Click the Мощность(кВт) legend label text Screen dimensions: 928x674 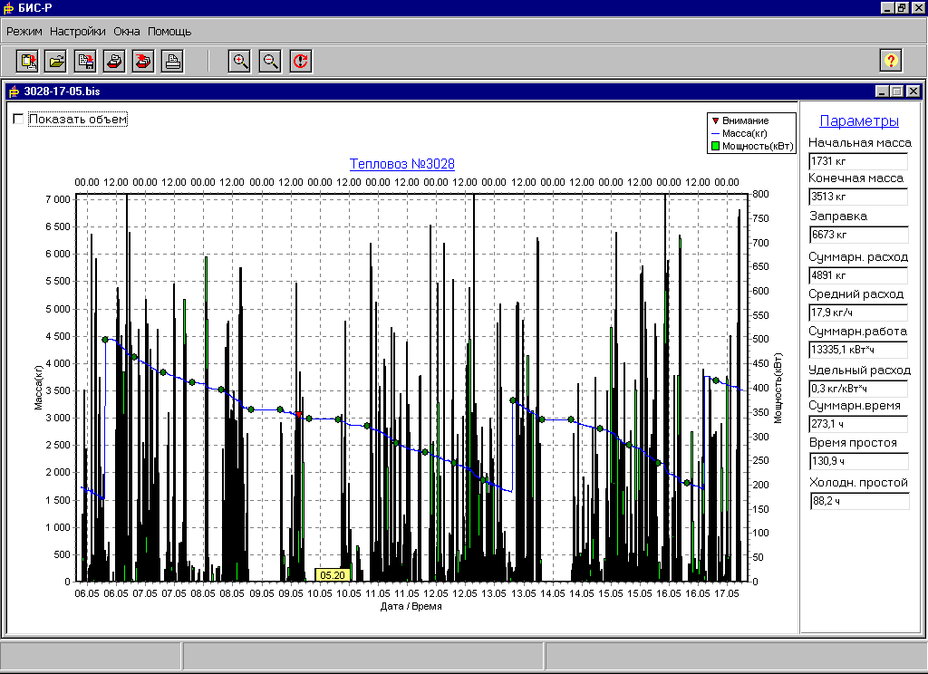coord(758,146)
